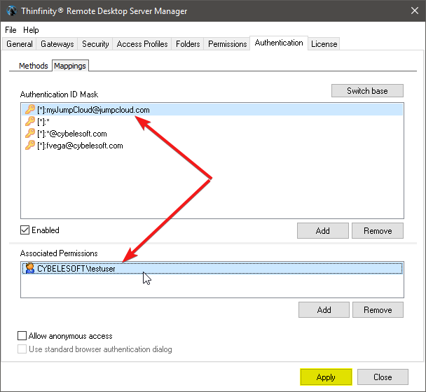426x392 pixels.
Task: Enable Allow anonymous access
Action: click(22, 336)
